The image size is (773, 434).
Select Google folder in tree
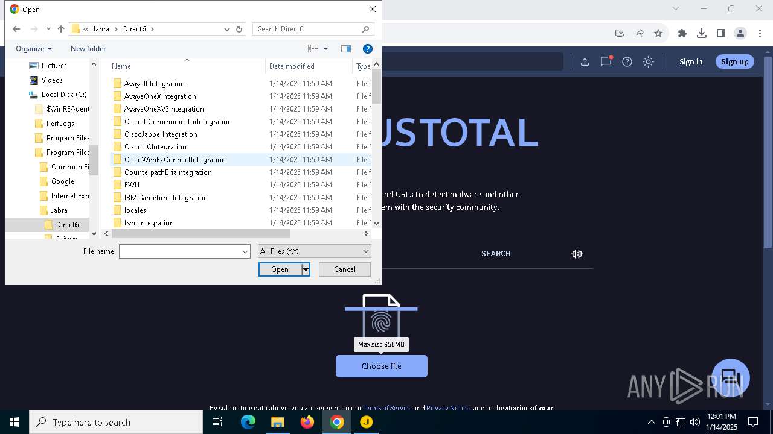[63, 181]
